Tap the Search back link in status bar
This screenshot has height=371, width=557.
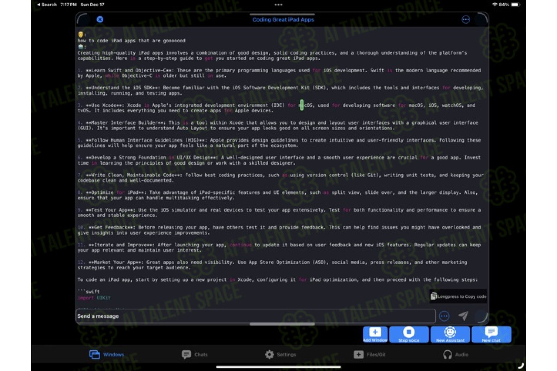point(47,5)
